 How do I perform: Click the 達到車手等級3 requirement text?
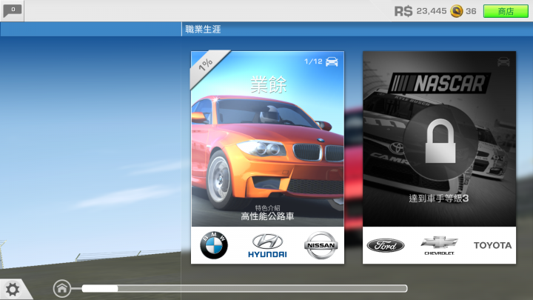439,199
